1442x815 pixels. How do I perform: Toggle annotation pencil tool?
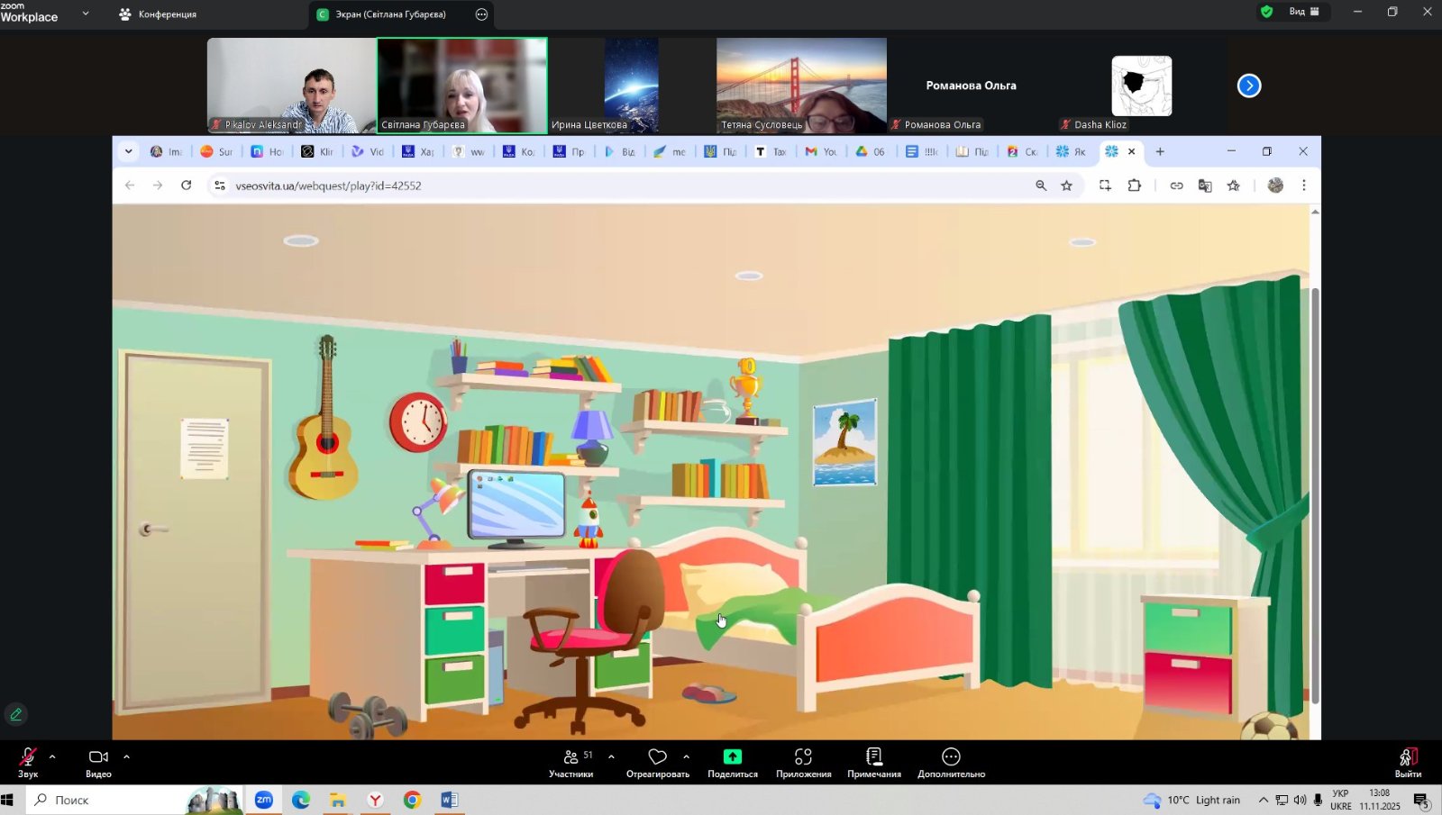(16, 714)
